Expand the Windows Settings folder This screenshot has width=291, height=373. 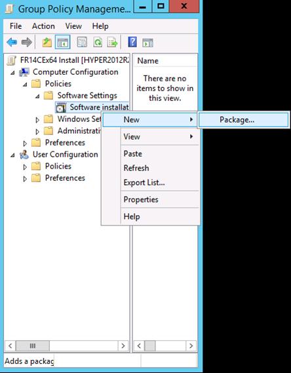coord(37,120)
